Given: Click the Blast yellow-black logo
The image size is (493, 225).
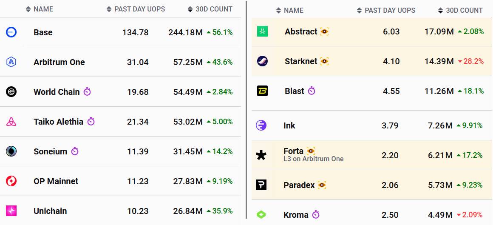Looking at the screenshot, I should coord(262,91).
